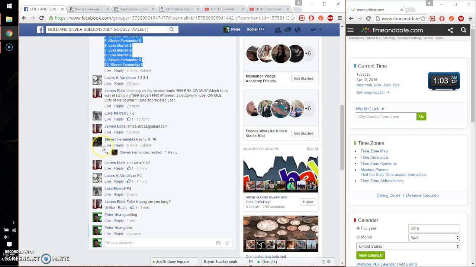
Task: Open the Facebook account dropdown arrow
Action: [321, 30]
